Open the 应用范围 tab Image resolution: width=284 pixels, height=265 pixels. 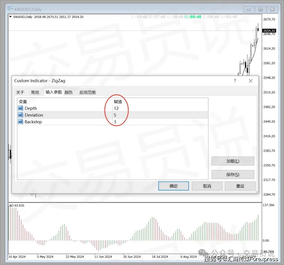pyautogui.click(x=87, y=92)
